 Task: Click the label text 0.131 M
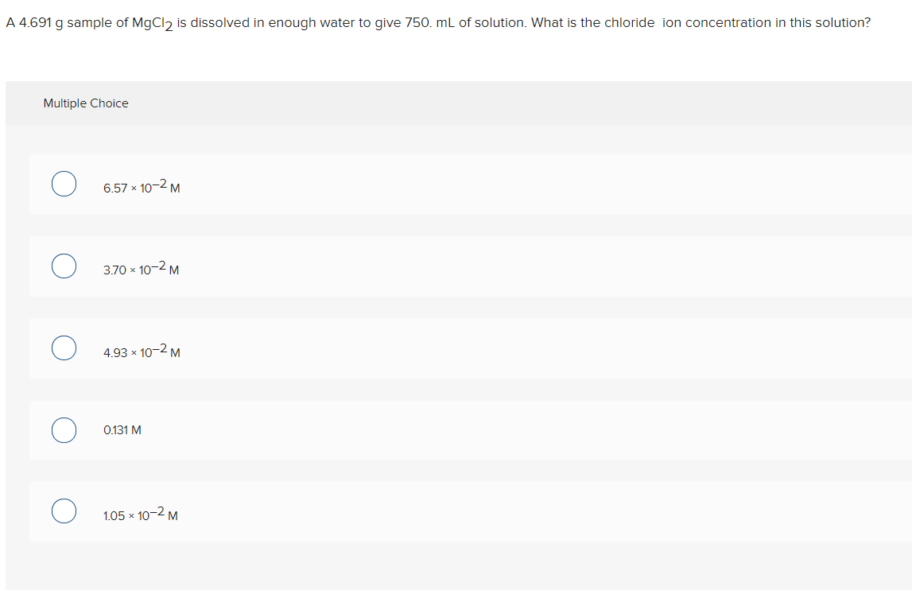coord(122,429)
